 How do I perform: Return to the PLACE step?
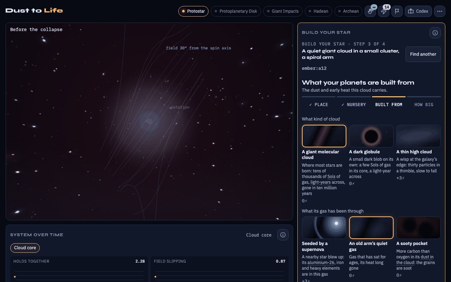tap(319, 105)
